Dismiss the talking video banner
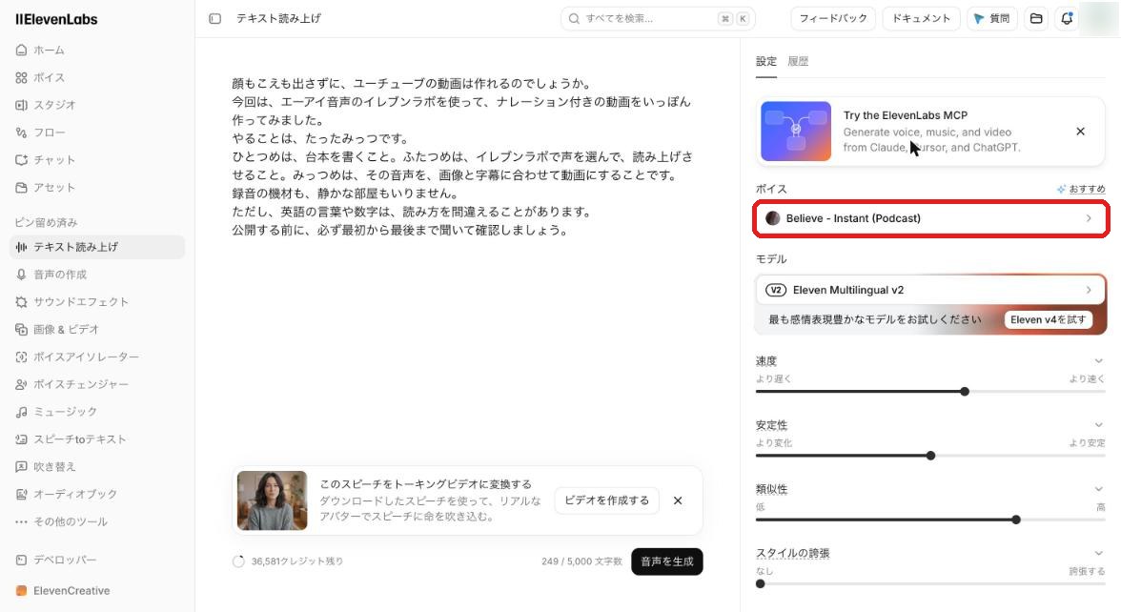 (x=678, y=500)
